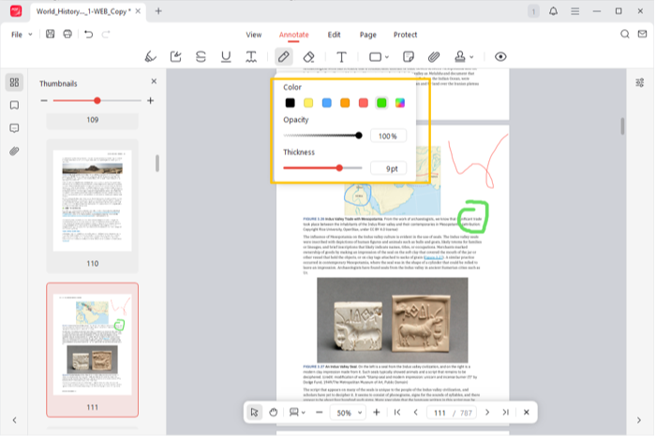Undo the last action
The width and height of the screenshot is (656, 436).
88,35
